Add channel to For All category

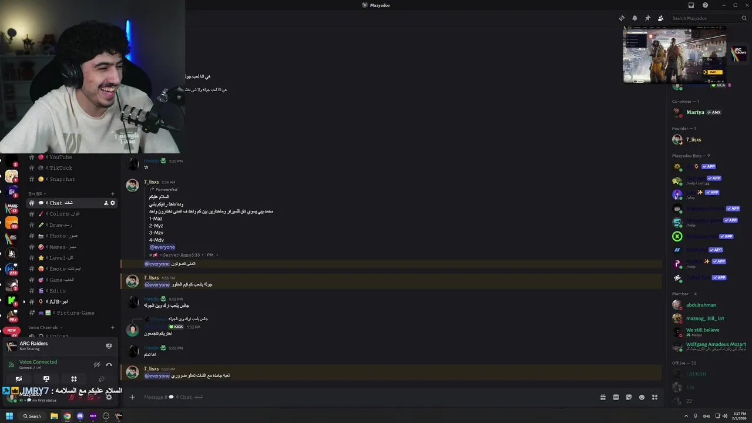point(113,193)
